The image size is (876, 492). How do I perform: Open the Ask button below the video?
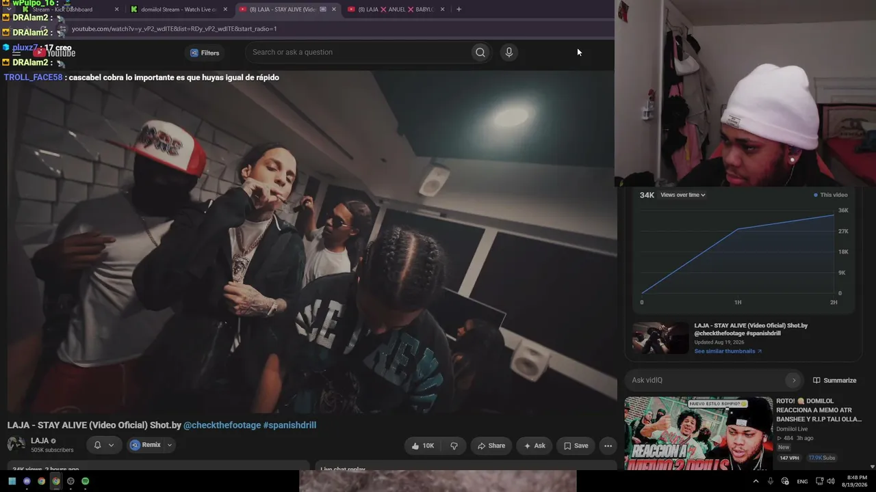(534, 446)
